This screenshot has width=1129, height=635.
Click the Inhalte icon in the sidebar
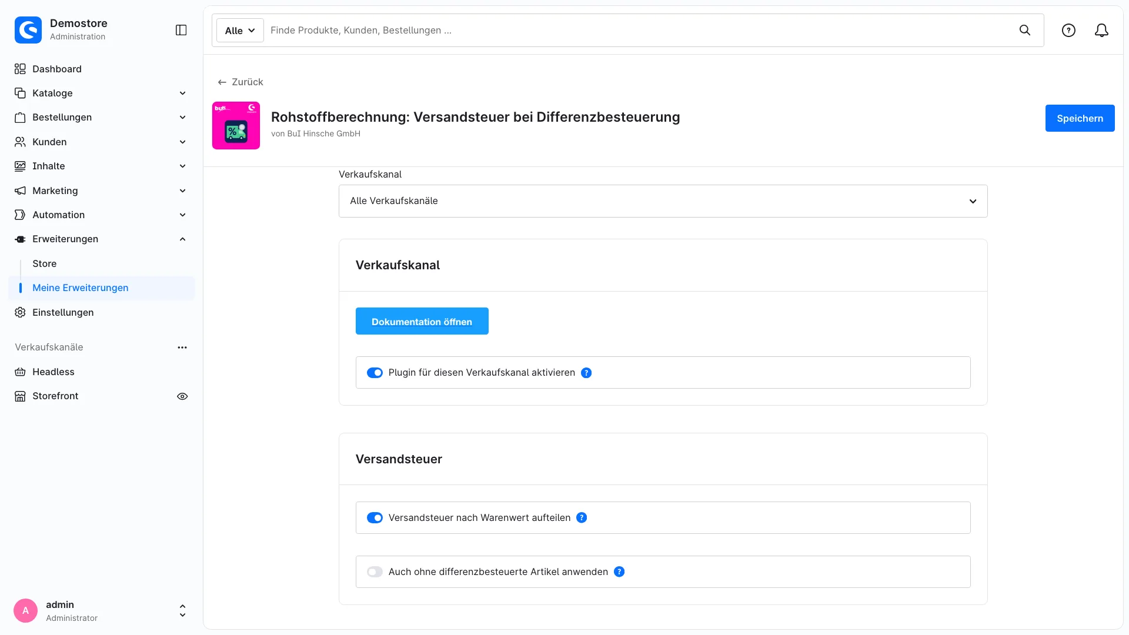coord(20,166)
